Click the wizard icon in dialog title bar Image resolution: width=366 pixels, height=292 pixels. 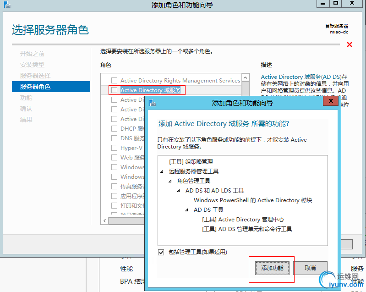pyautogui.click(x=153, y=103)
